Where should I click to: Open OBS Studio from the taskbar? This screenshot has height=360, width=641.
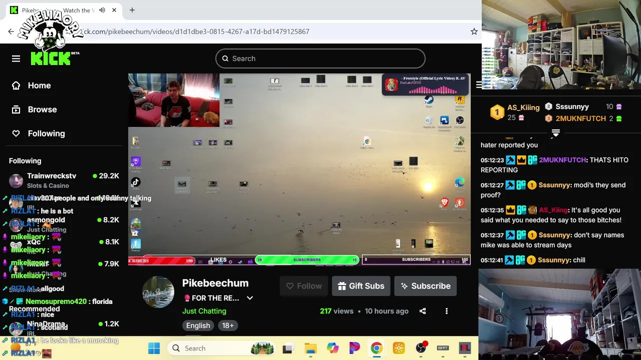click(421, 348)
